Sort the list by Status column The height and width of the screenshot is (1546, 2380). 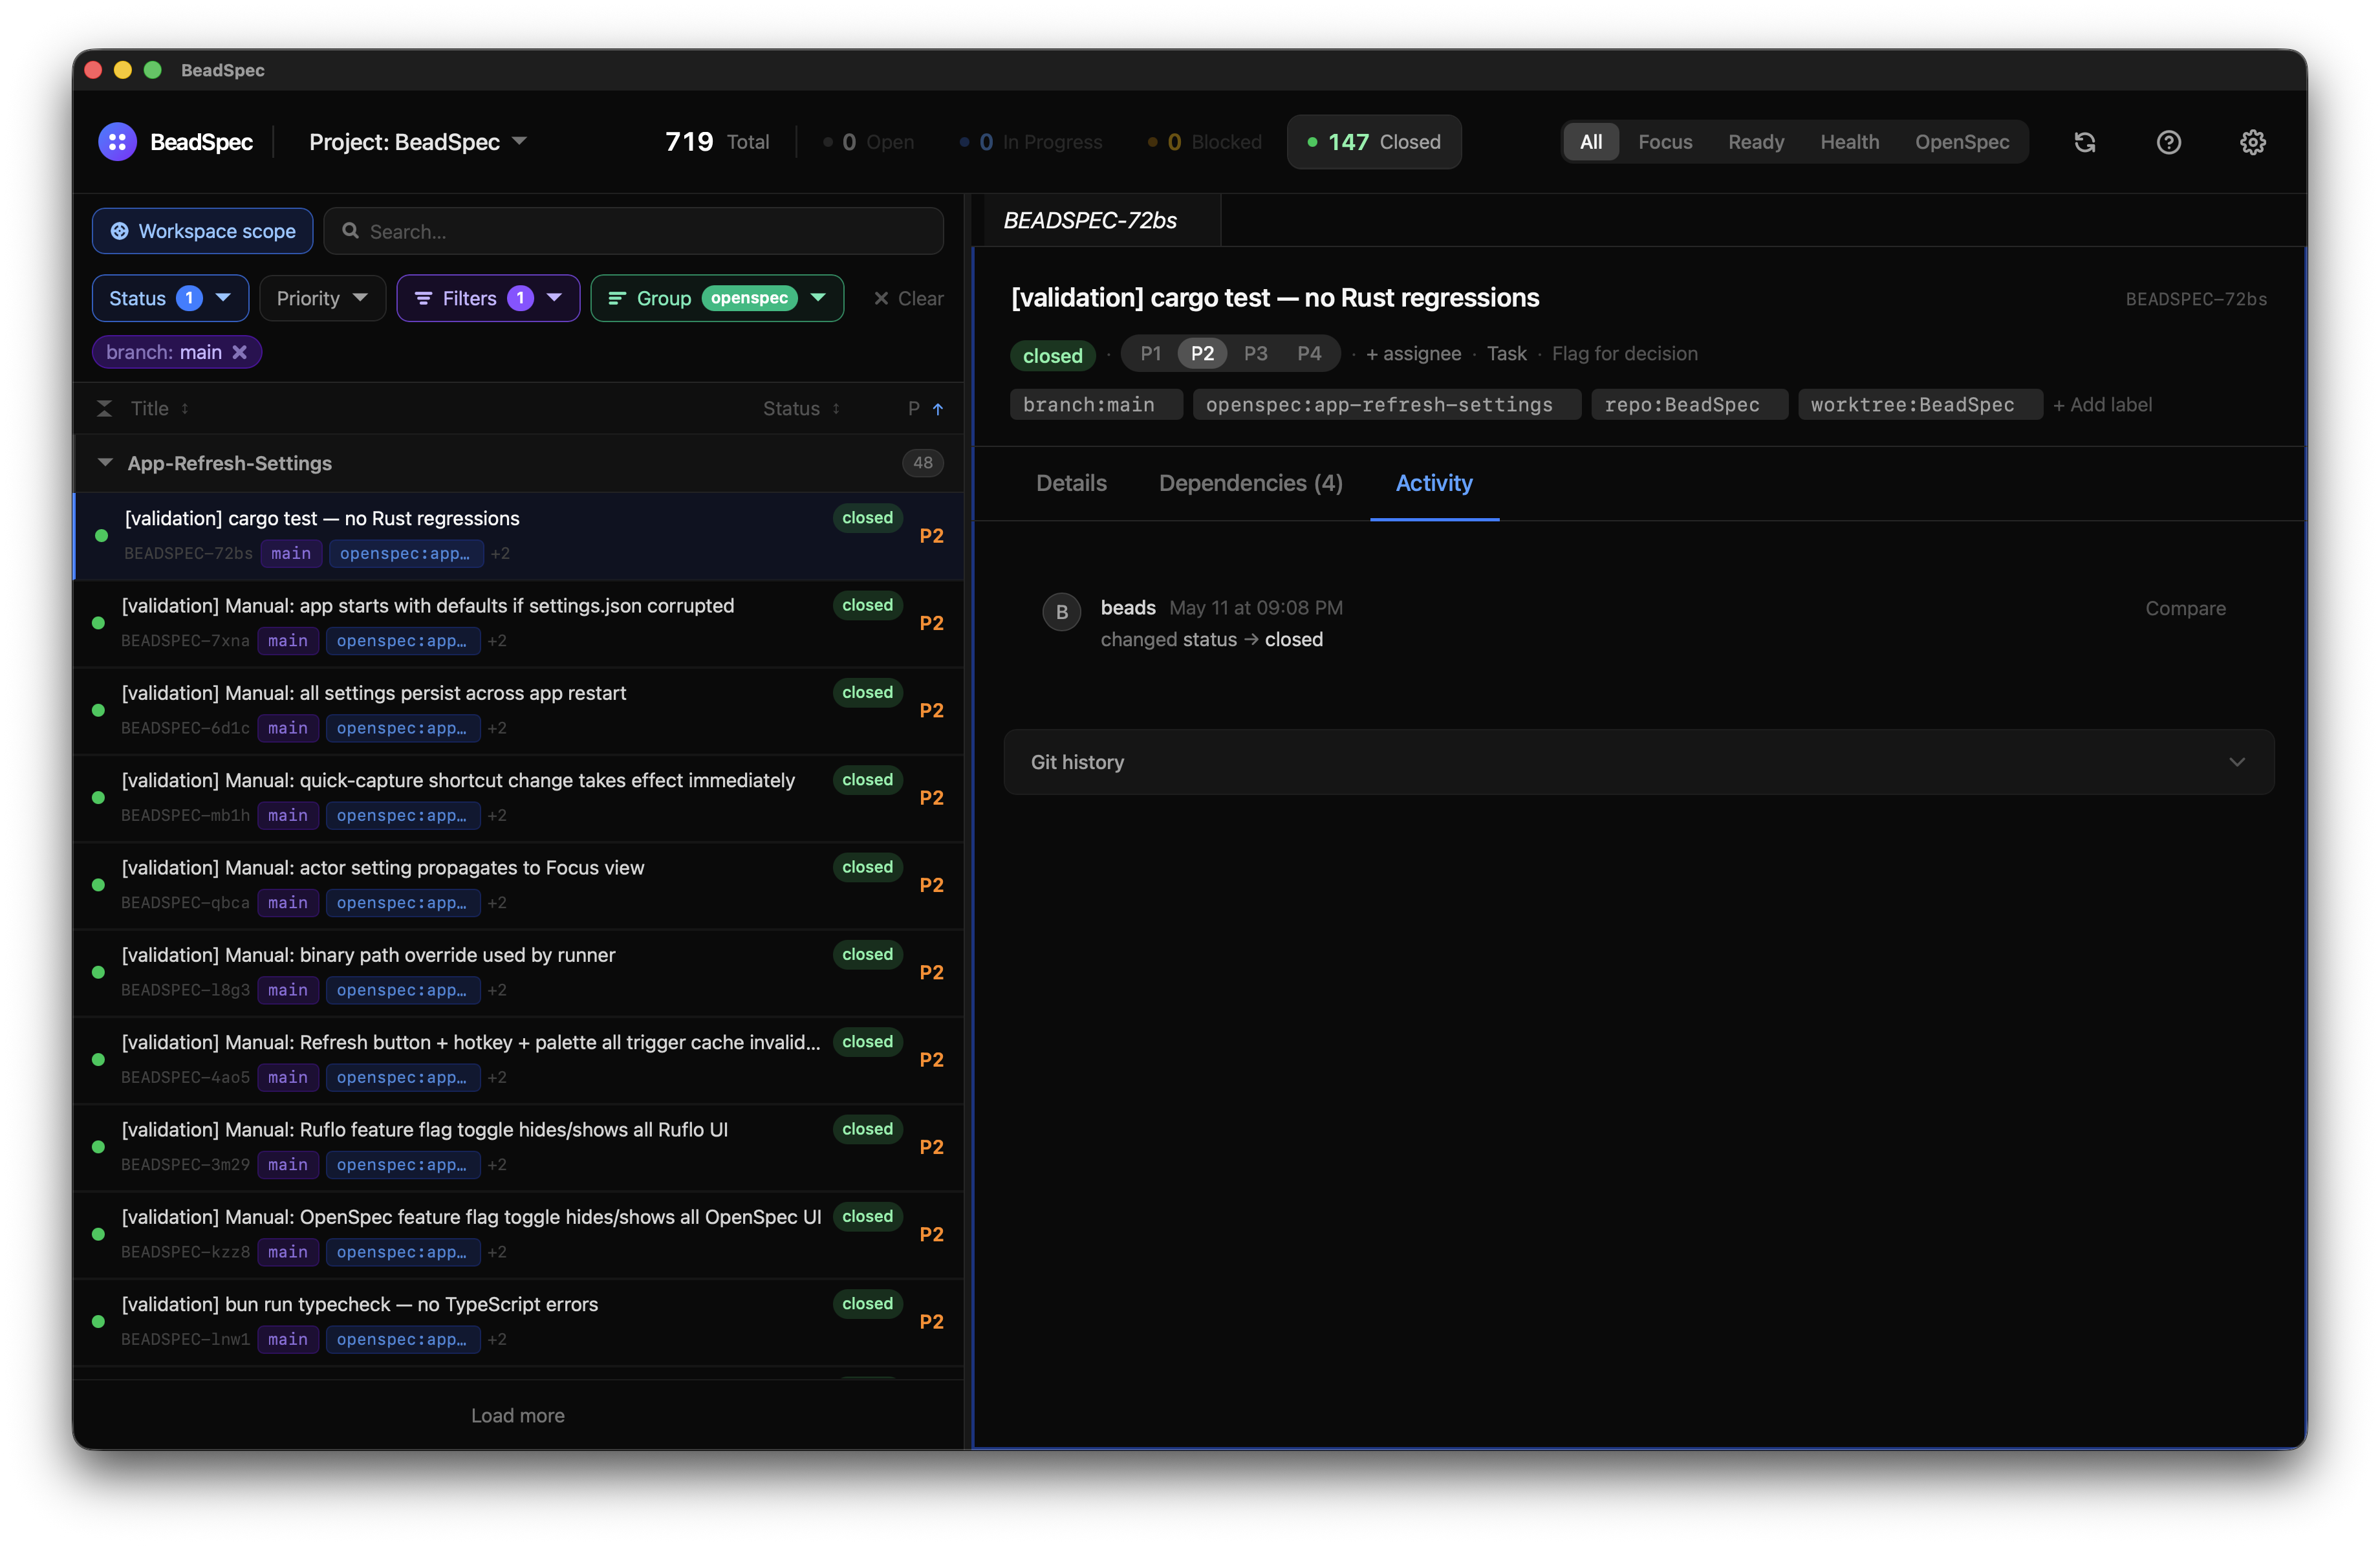pyautogui.click(x=801, y=408)
